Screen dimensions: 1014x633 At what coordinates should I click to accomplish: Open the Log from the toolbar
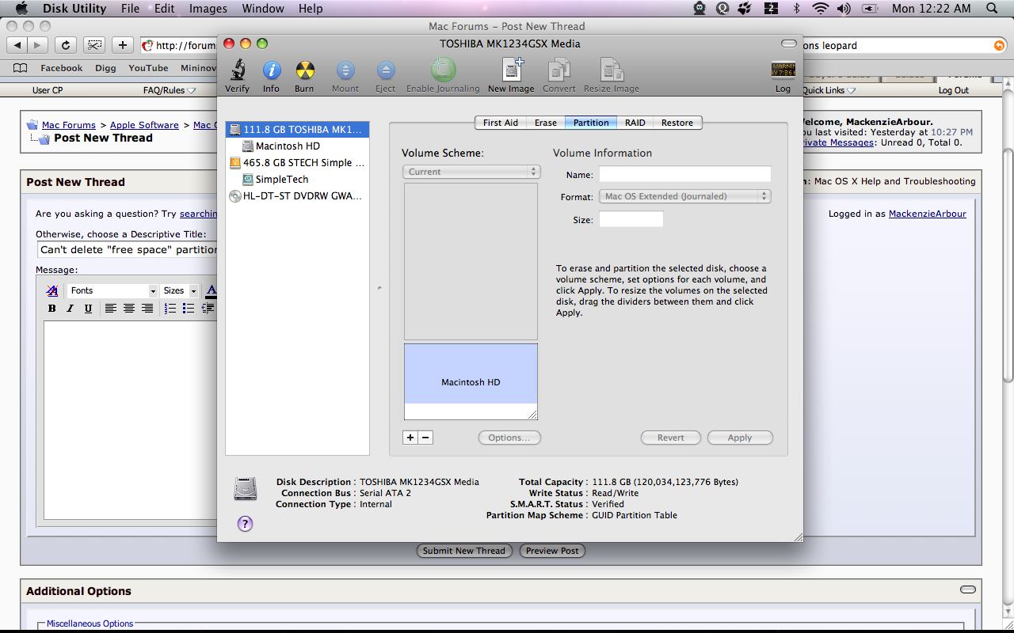click(x=783, y=70)
